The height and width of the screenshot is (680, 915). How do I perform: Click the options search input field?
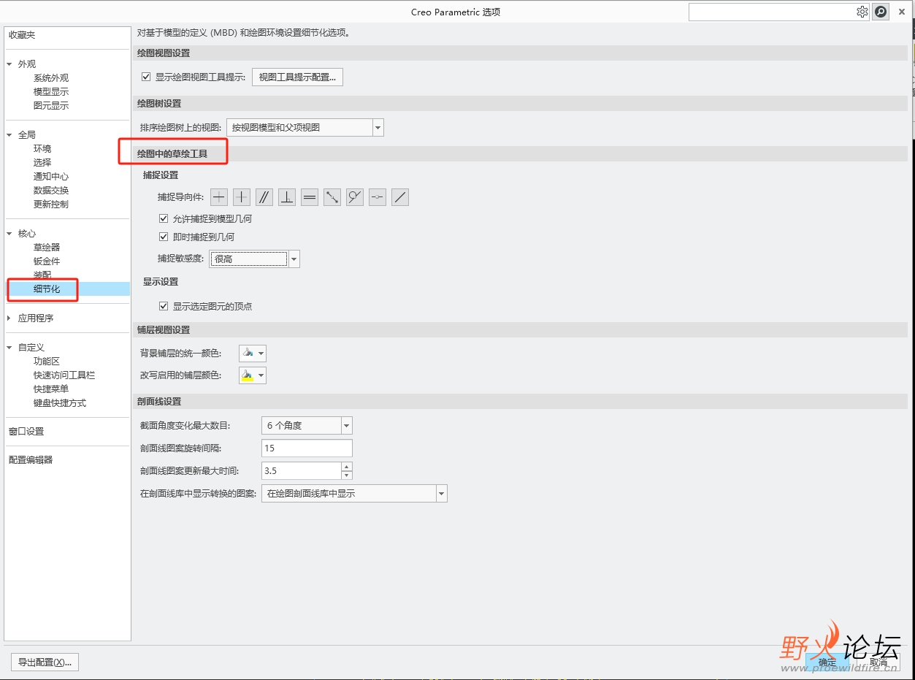772,12
